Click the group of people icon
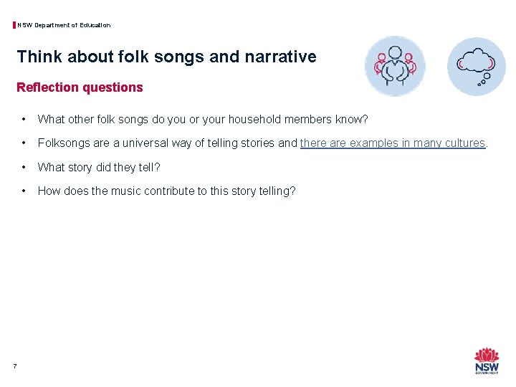This screenshot has width=516, height=387. pos(395,66)
